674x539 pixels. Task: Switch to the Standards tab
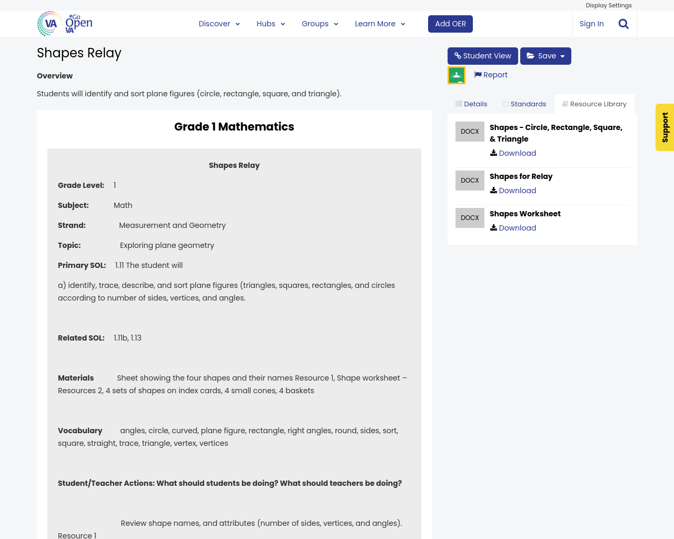tap(524, 104)
